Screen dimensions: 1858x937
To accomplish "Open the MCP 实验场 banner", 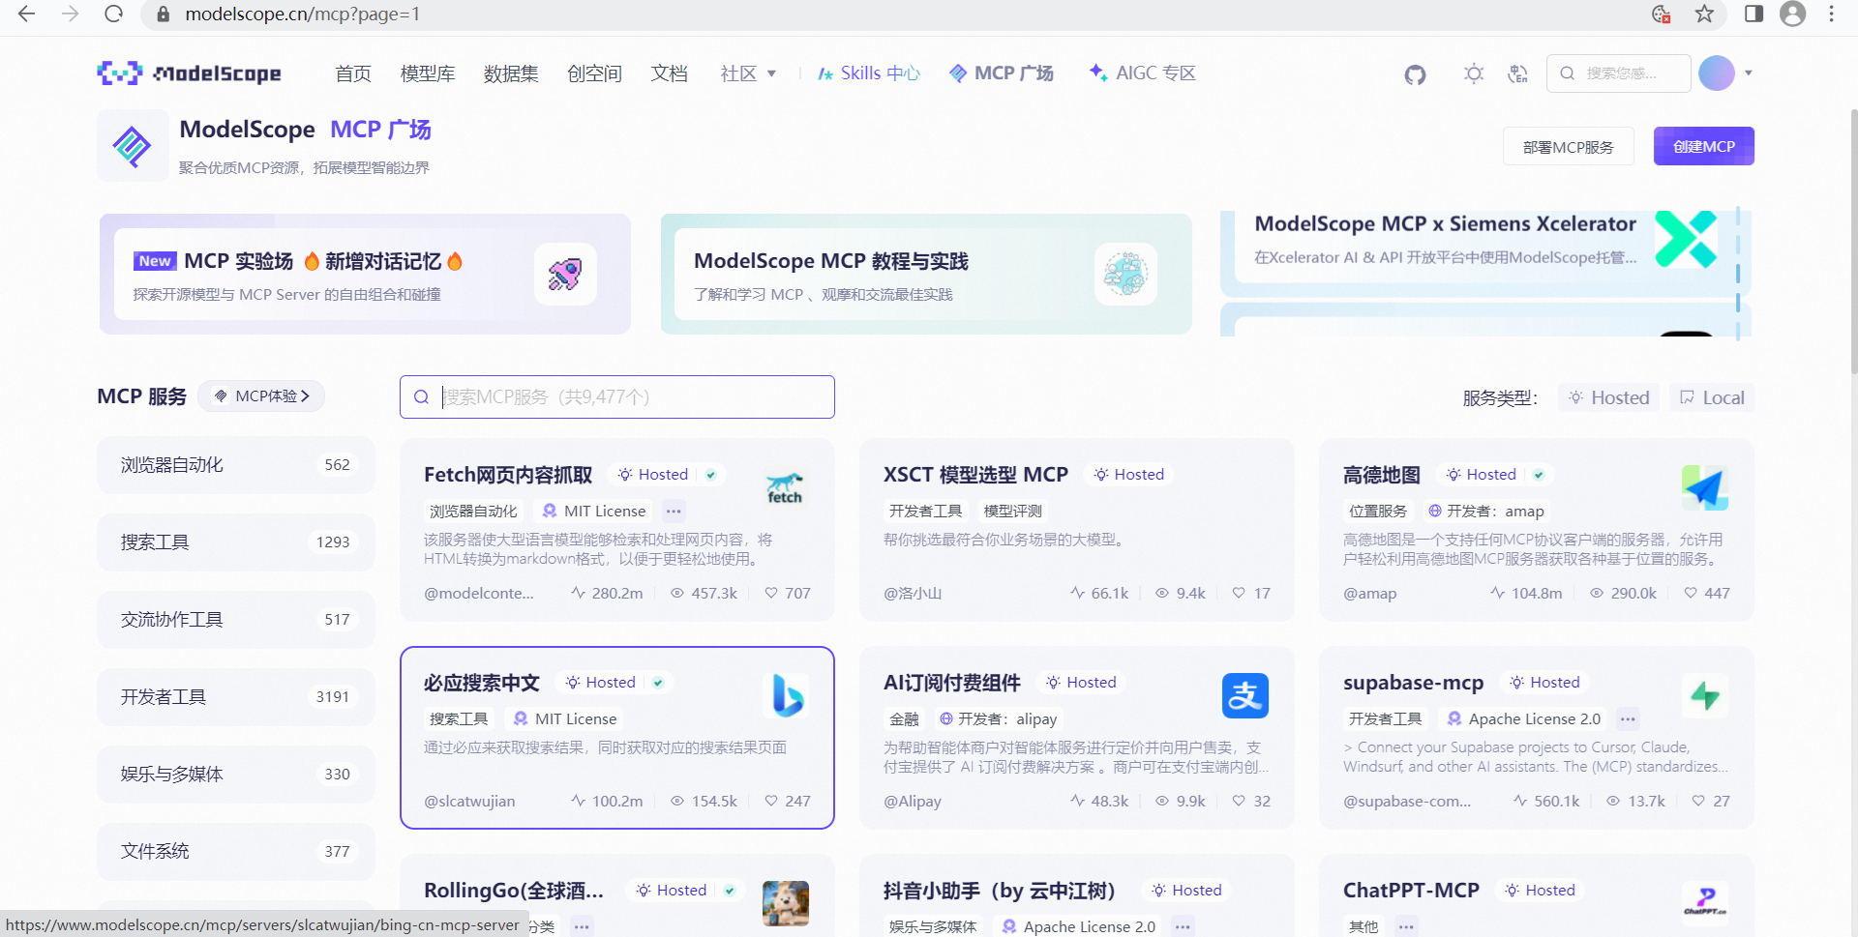I will coord(365,275).
